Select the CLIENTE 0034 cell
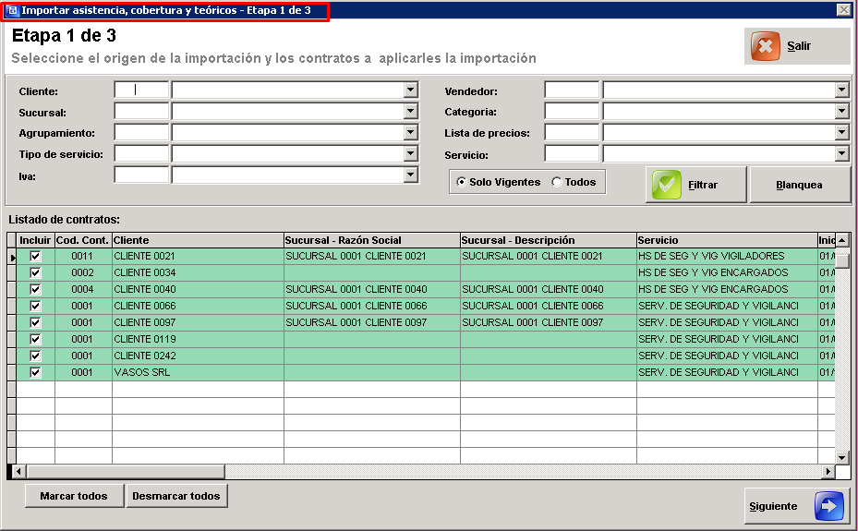This screenshot has width=858, height=531. [198, 272]
